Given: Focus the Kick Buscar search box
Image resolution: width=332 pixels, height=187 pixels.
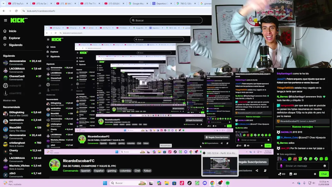Looking at the screenshot, I should (x=166, y=20).
